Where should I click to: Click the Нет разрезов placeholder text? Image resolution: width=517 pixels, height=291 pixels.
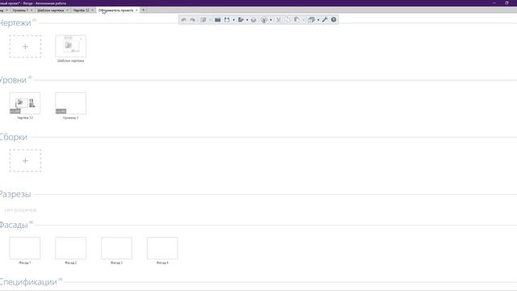click(20, 210)
